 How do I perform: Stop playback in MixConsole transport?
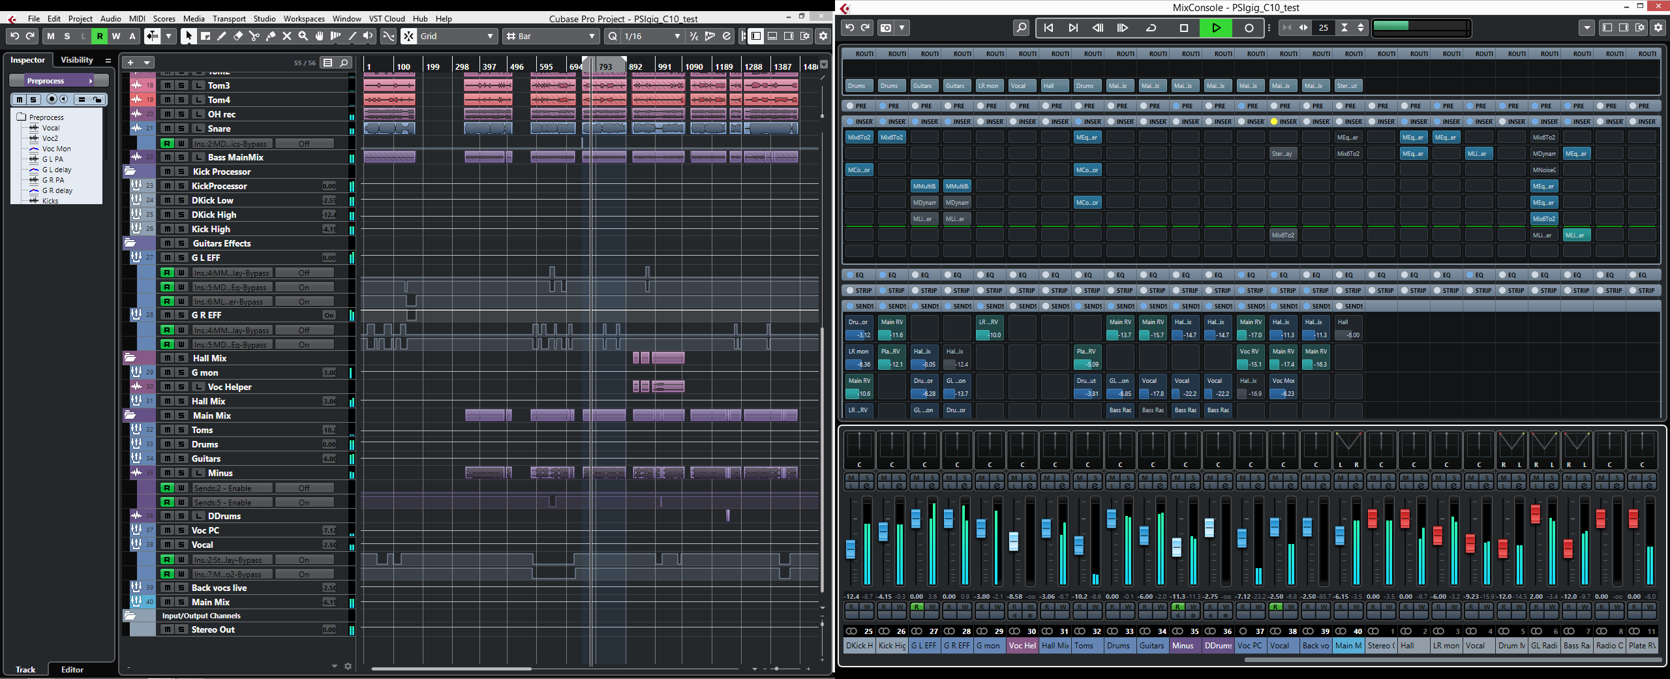1183,28
